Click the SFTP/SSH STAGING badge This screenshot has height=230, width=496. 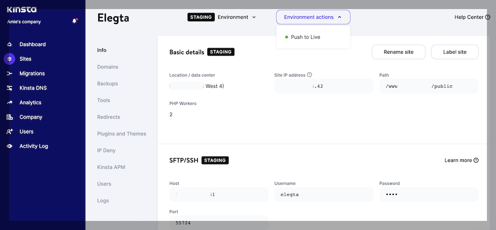(x=215, y=160)
